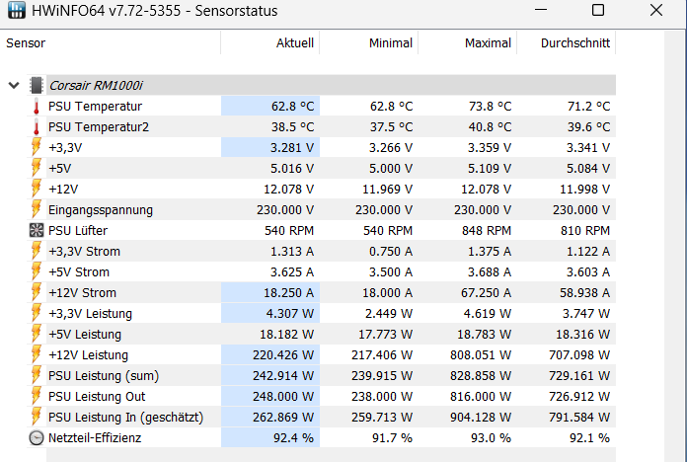Select the Netzteil-Effizienz row label
The image size is (687, 462).
point(95,437)
